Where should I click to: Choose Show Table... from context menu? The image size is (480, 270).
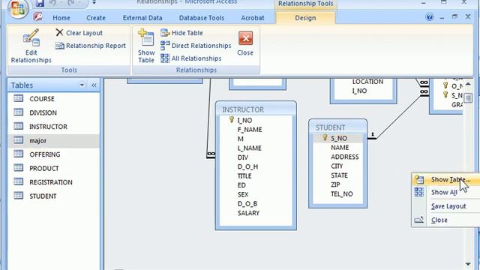click(x=445, y=179)
